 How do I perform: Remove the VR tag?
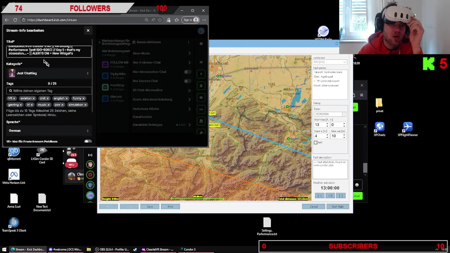14,99
